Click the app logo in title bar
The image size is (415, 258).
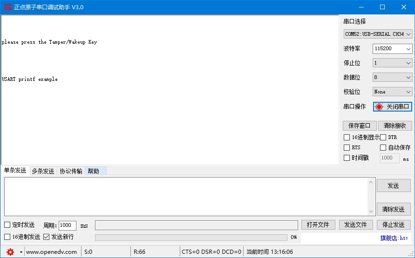pyautogui.click(x=7, y=7)
